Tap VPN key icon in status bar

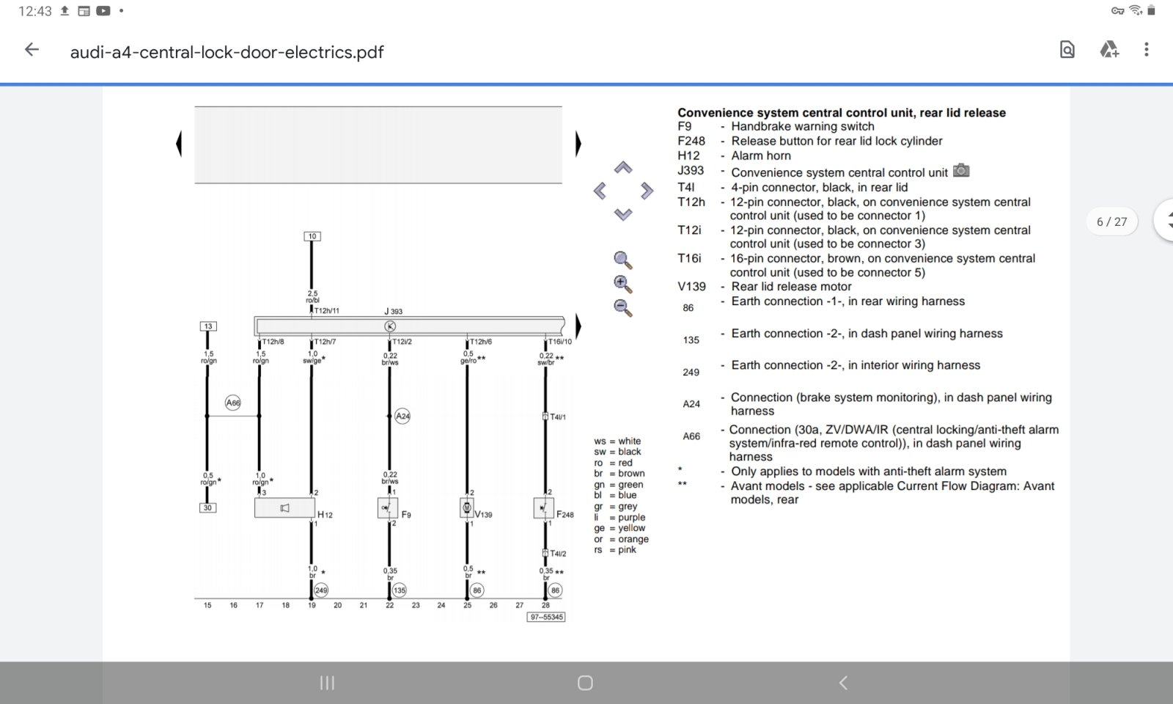(x=1118, y=11)
